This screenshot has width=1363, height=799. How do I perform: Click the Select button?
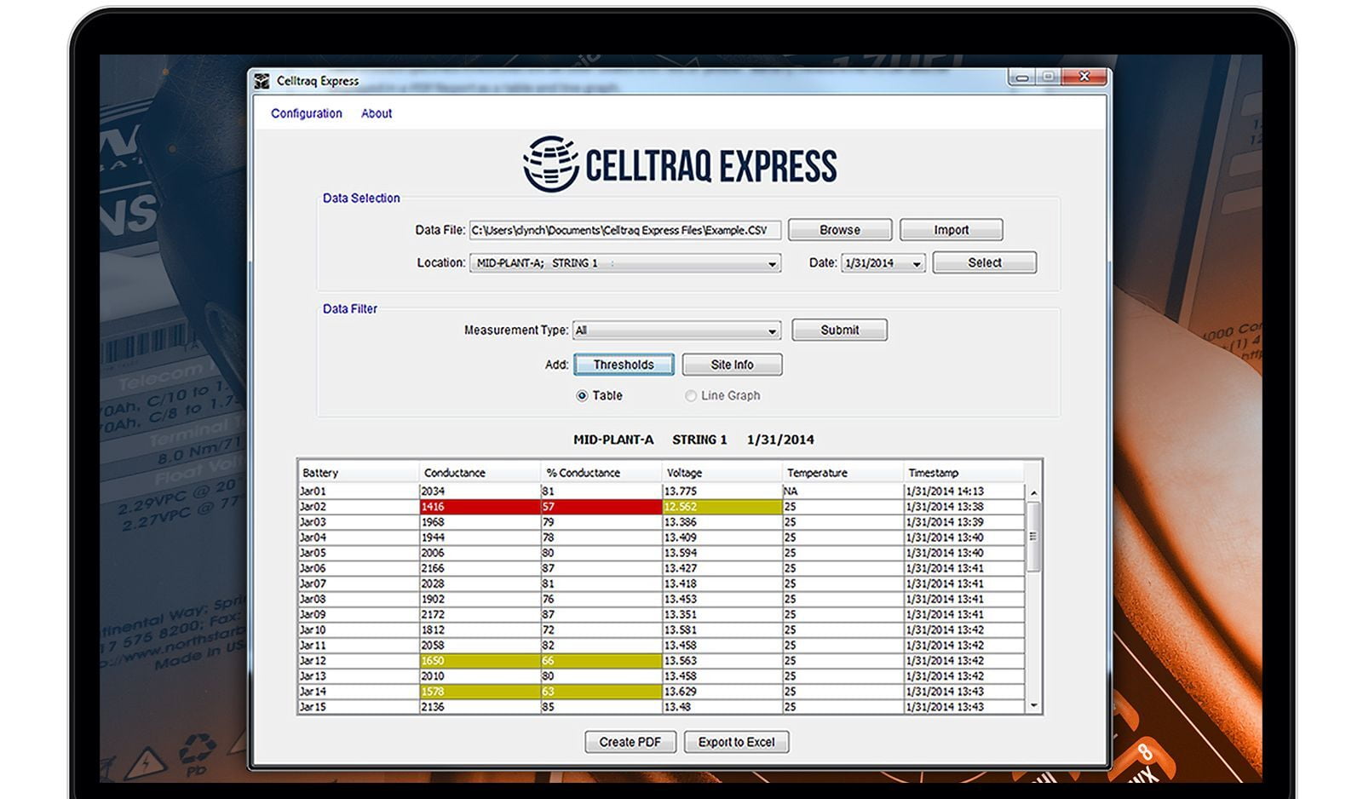coord(985,262)
